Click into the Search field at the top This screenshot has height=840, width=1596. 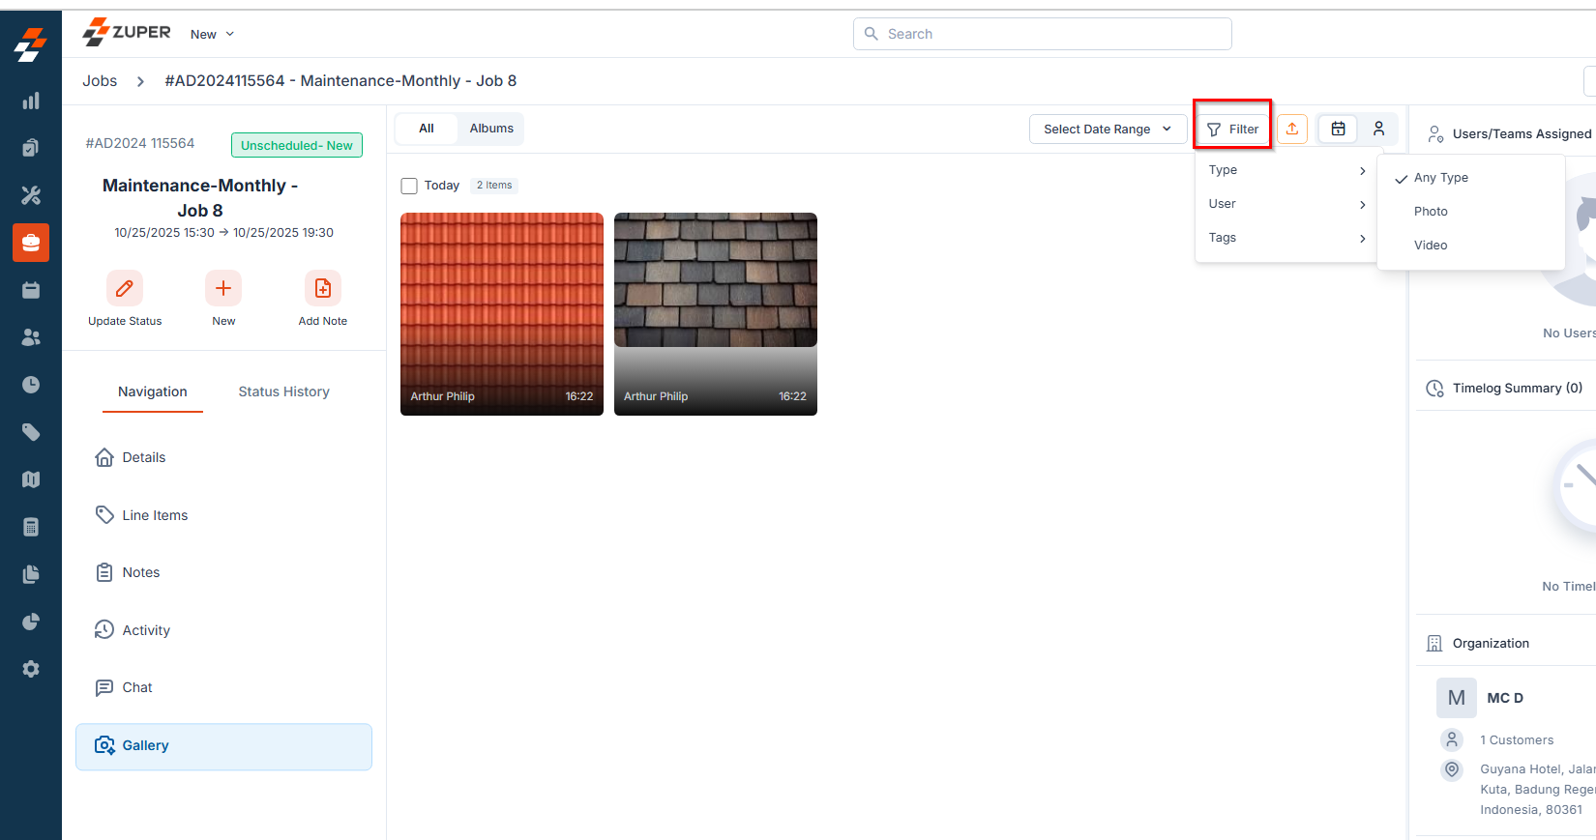pos(1043,34)
